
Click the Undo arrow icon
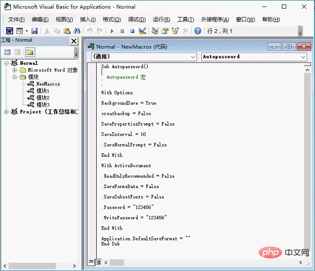[x=90, y=31]
